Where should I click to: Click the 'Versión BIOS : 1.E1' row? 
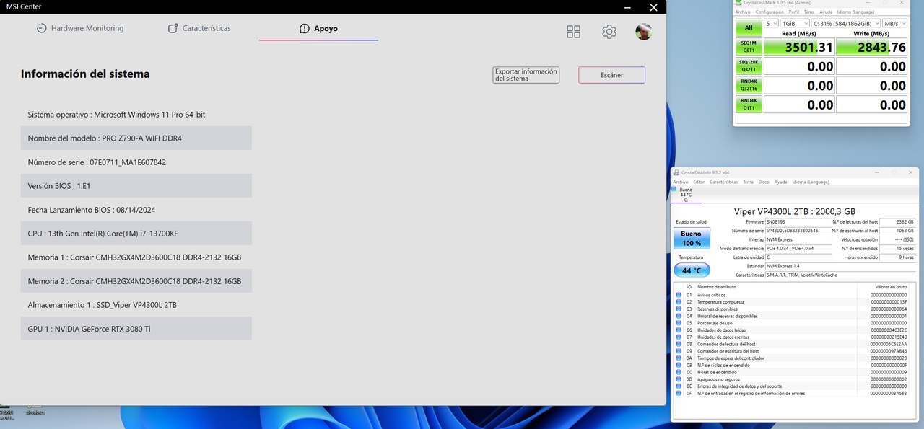(136, 185)
